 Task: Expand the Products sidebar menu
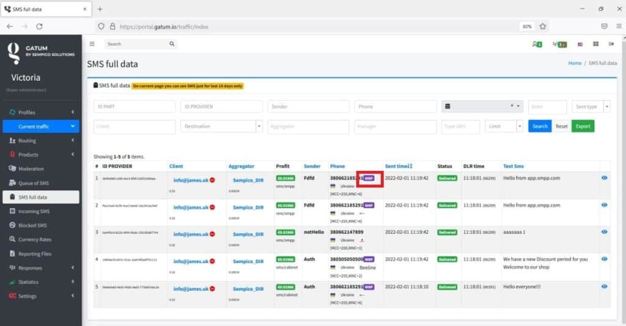pyautogui.click(x=41, y=154)
